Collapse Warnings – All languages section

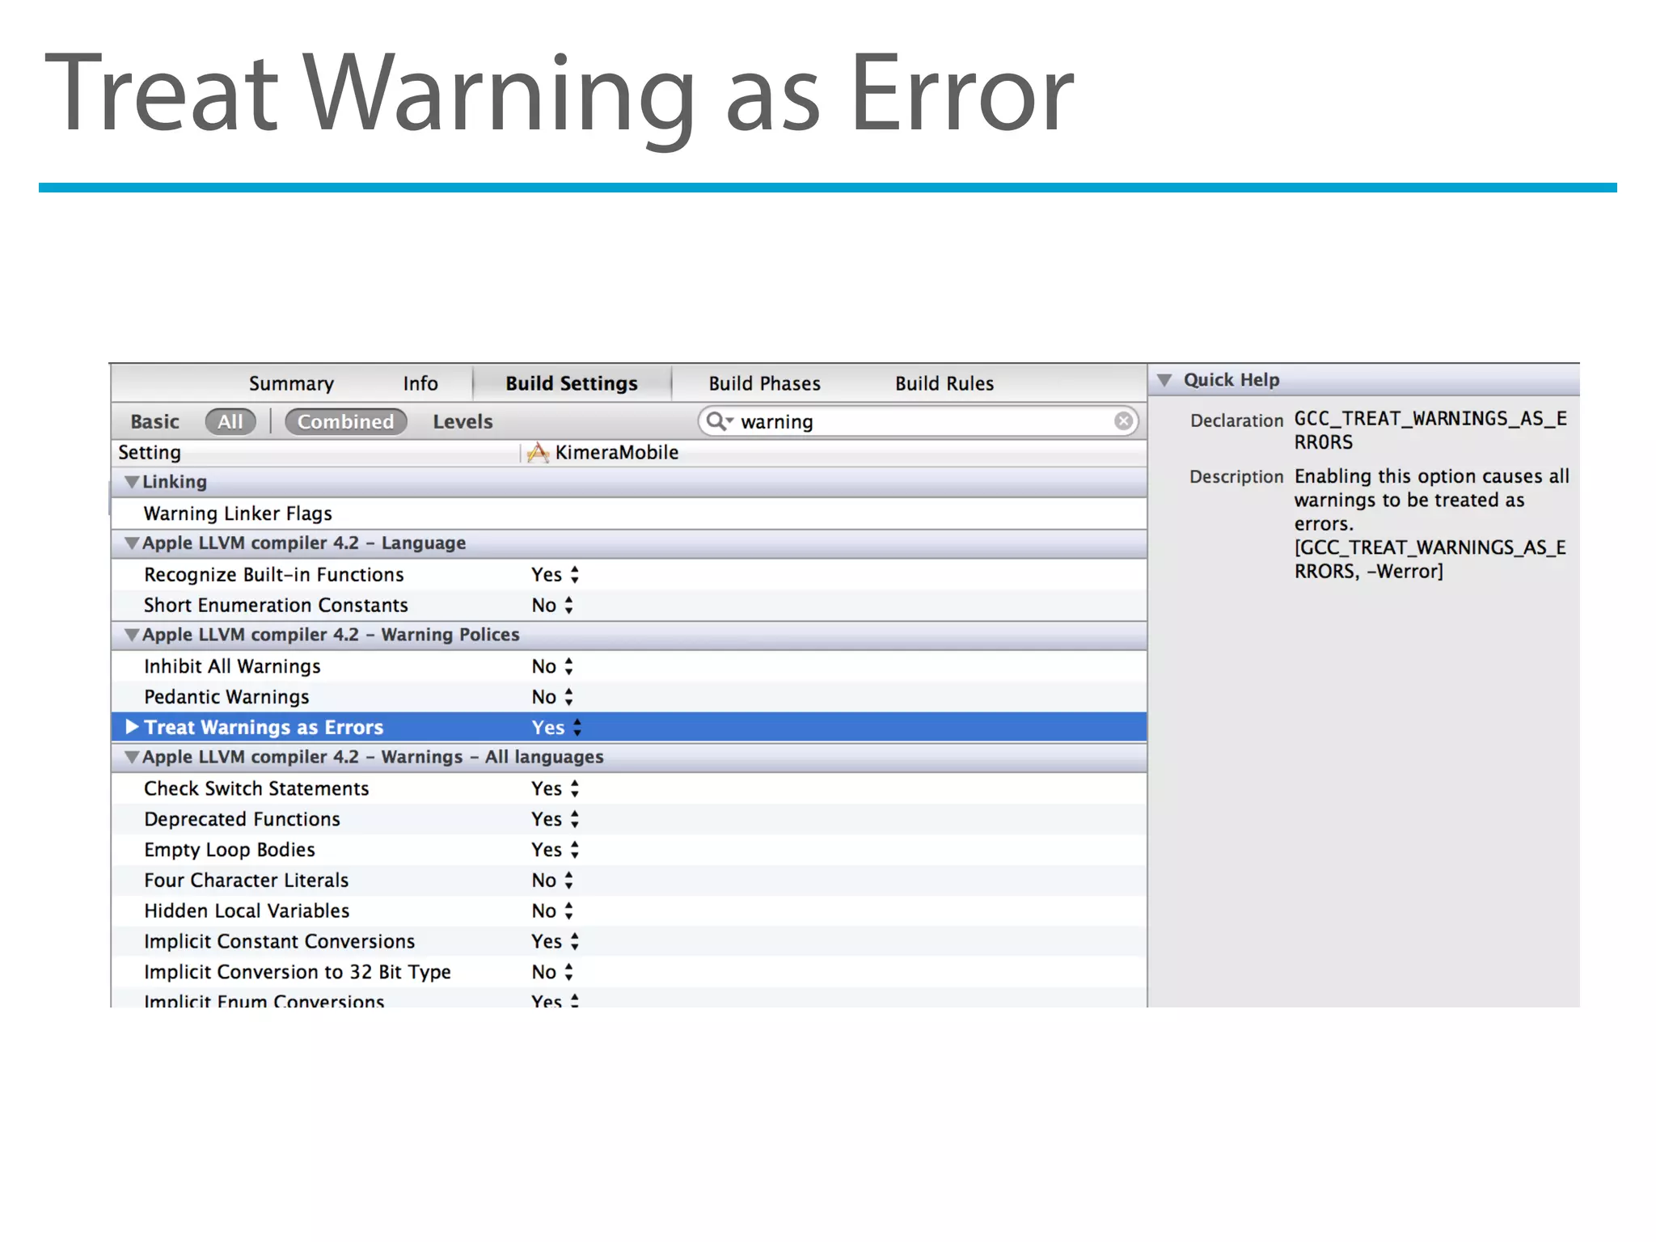tap(132, 758)
